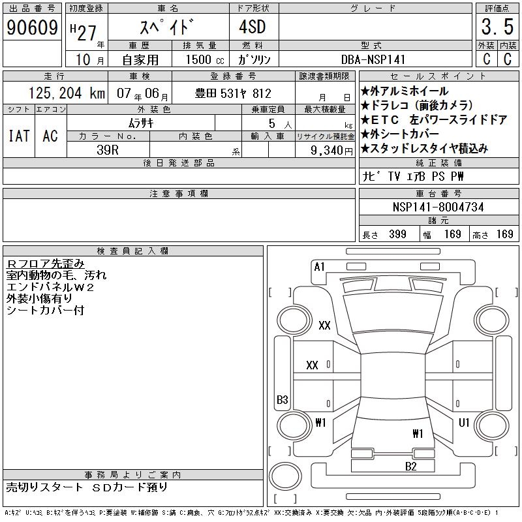Click the W1 mark on the left rear quarter
The height and width of the screenshot is (522, 522).
320,423
